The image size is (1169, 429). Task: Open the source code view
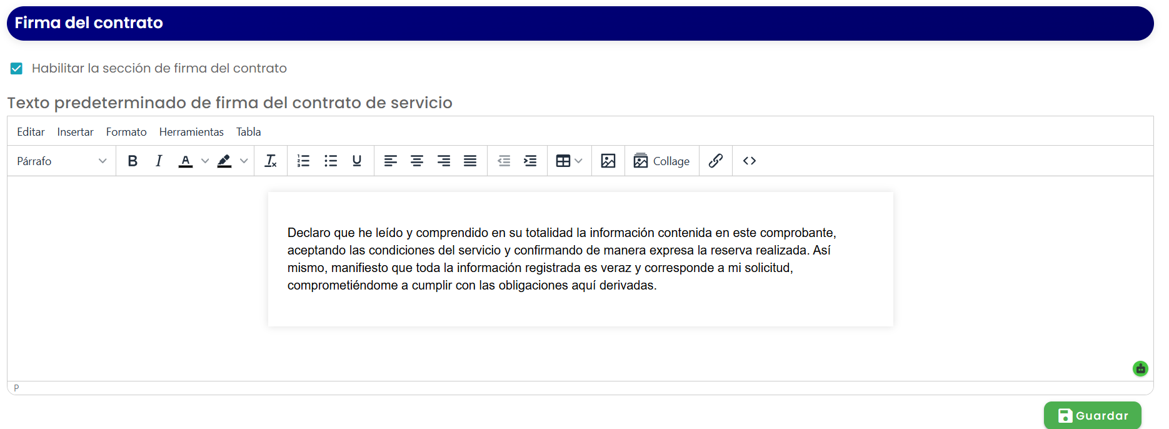(x=750, y=161)
